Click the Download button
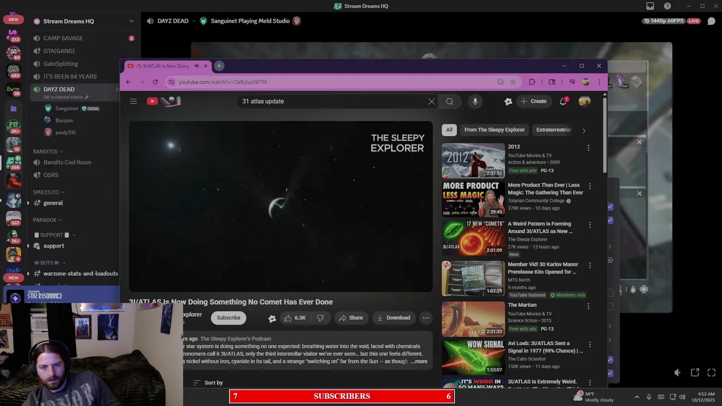The height and width of the screenshot is (406, 722). (x=393, y=318)
